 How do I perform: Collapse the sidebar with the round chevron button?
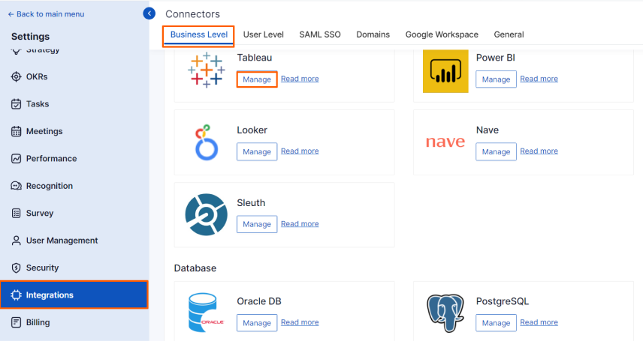149,13
